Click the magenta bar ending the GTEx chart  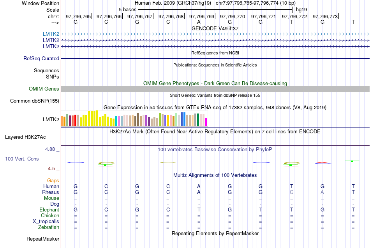206,122
